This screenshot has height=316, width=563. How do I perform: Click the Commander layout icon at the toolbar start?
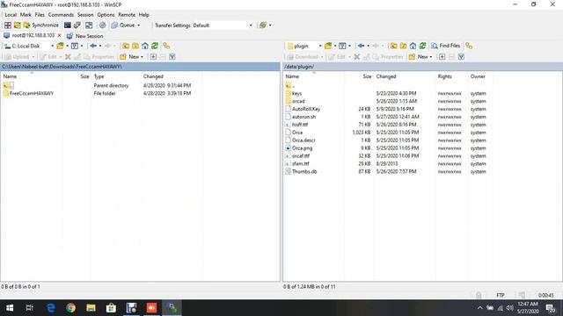pyautogui.click(x=8, y=25)
